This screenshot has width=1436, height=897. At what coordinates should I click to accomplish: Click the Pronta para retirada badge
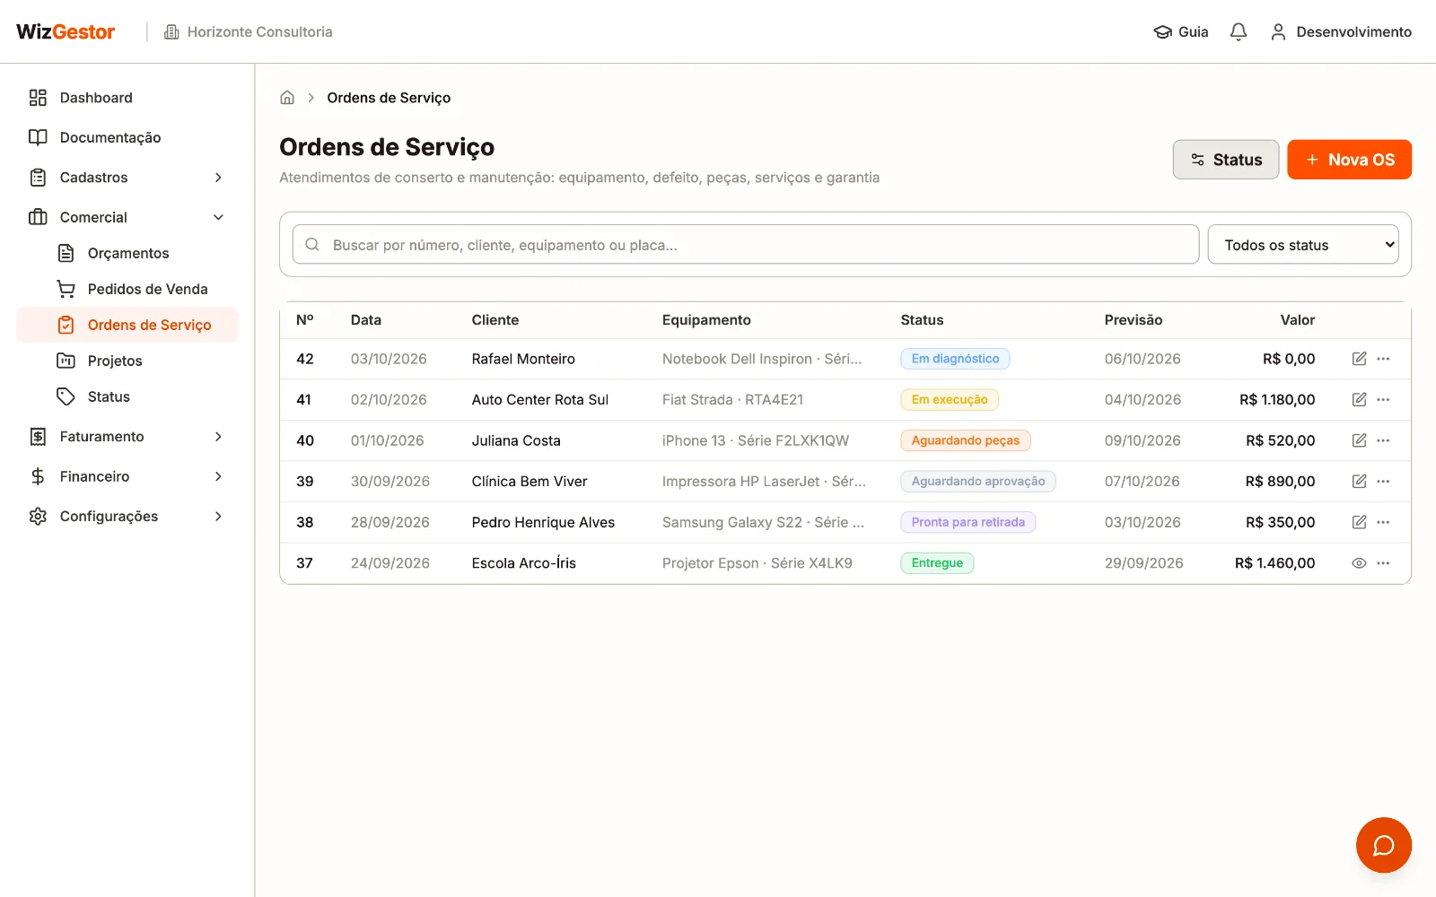click(968, 522)
